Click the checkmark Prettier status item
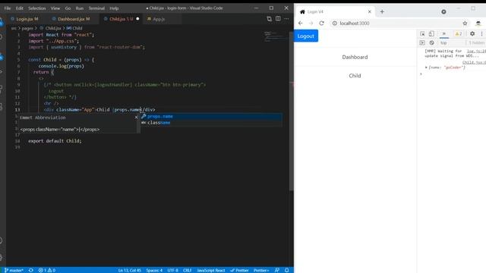The height and width of the screenshot is (273, 486). 239,270
